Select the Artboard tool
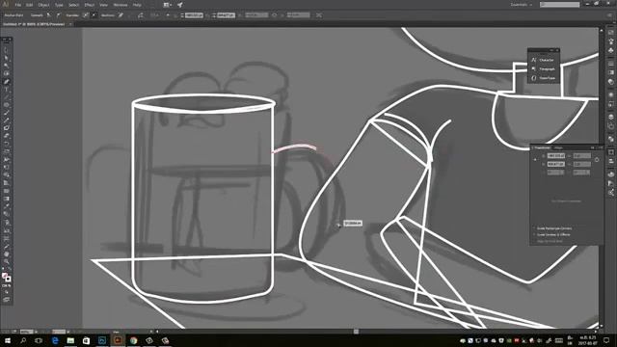The height and width of the screenshot is (347, 617). point(7,238)
